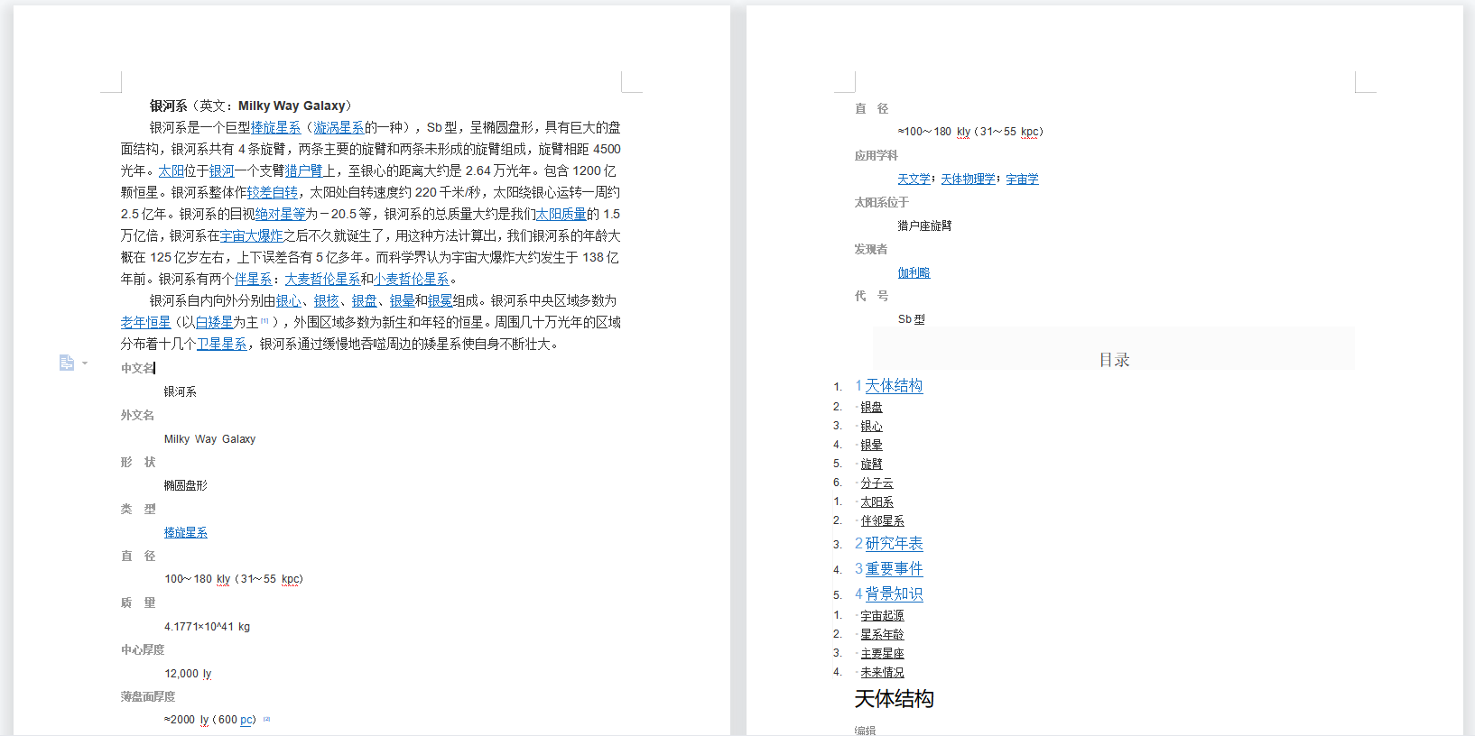The image size is (1475, 736).
Task: Click the 宇宙大爆炸 link
Action: point(252,236)
